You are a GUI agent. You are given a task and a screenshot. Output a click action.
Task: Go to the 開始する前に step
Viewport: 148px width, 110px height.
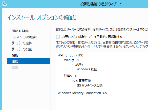click(x=21, y=31)
